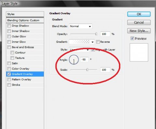This screenshot has height=129, width=156.
Task: Select the Outer Glow label
Action: (19, 37)
